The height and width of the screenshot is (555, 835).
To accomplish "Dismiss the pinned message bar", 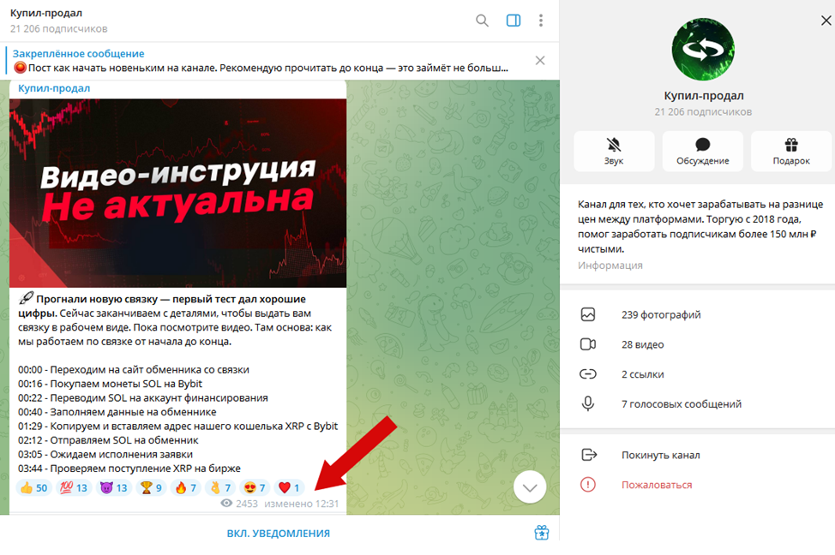I will click(x=540, y=61).
